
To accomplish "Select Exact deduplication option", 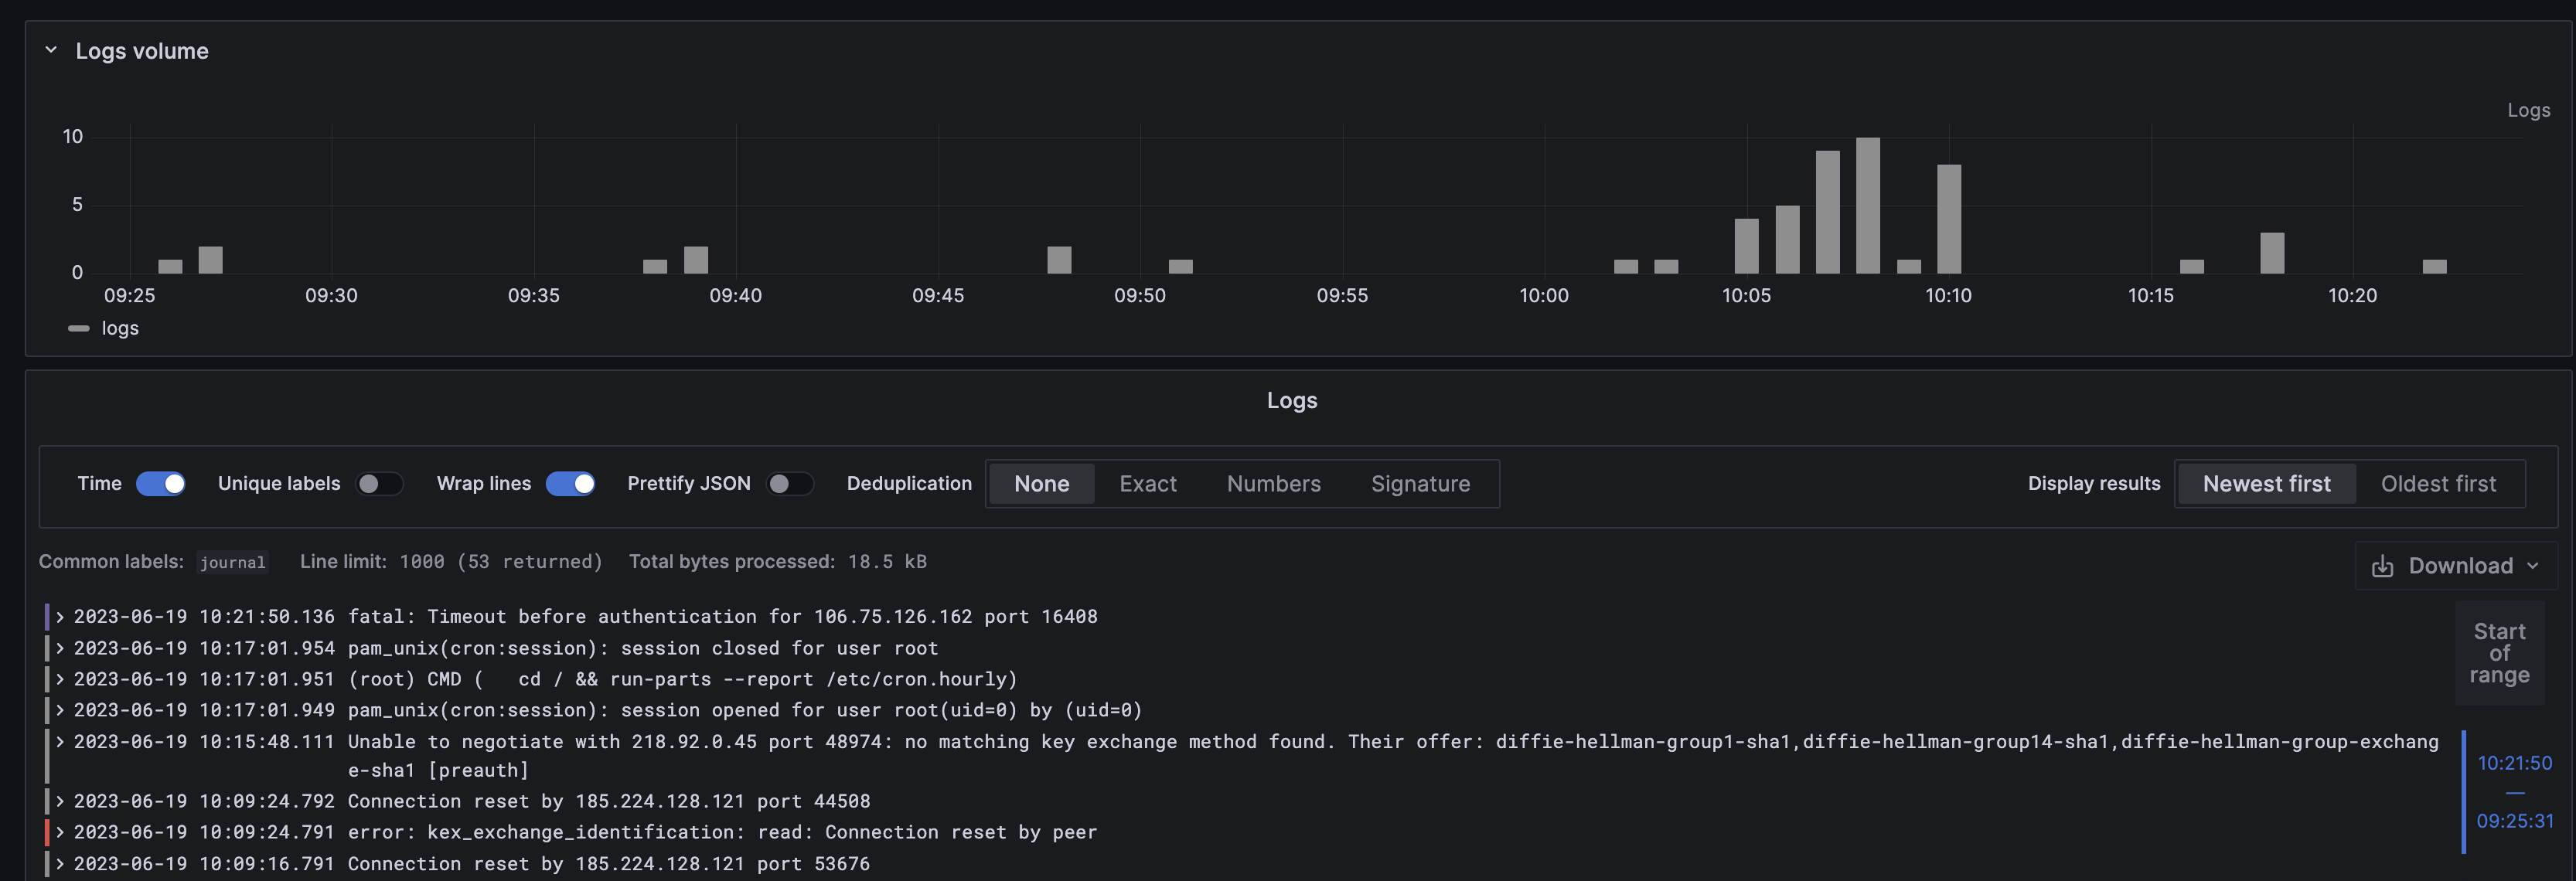I will (x=1147, y=484).
